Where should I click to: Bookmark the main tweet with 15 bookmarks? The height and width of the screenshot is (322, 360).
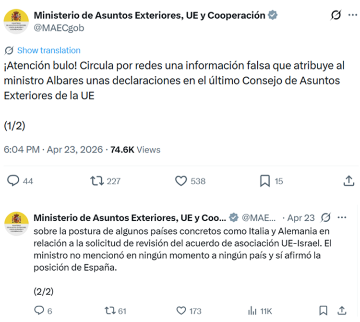[264, 181]
